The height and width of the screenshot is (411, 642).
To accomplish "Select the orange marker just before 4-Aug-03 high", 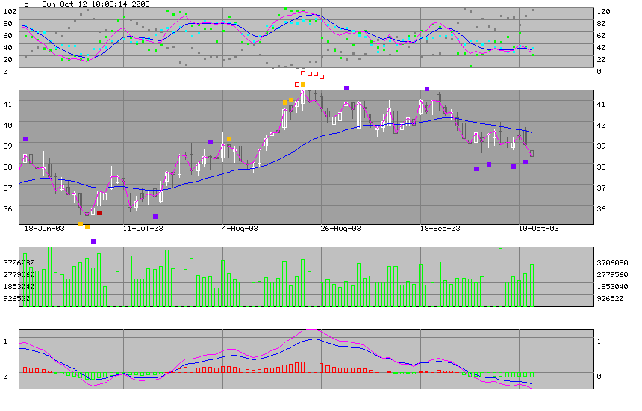I will pos(229,139).
